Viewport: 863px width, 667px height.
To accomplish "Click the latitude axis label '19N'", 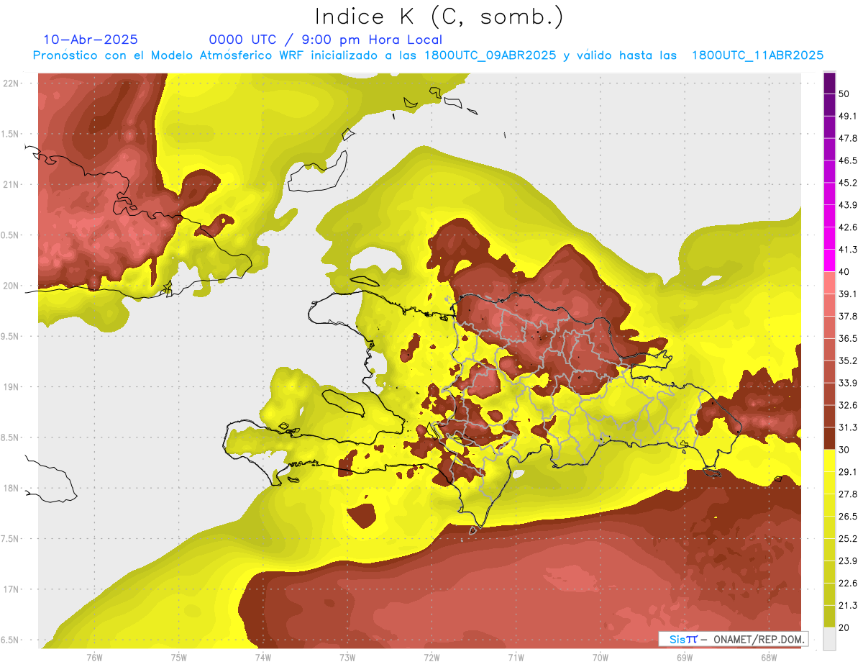I will point(12,387).
